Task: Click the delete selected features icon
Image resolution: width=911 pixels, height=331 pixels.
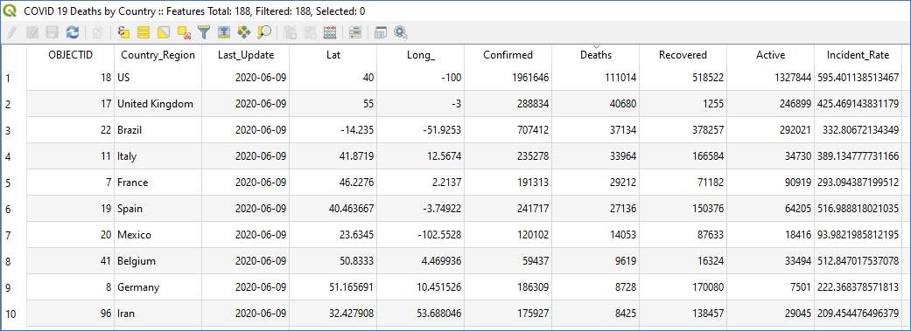Action: coord(97,32)
